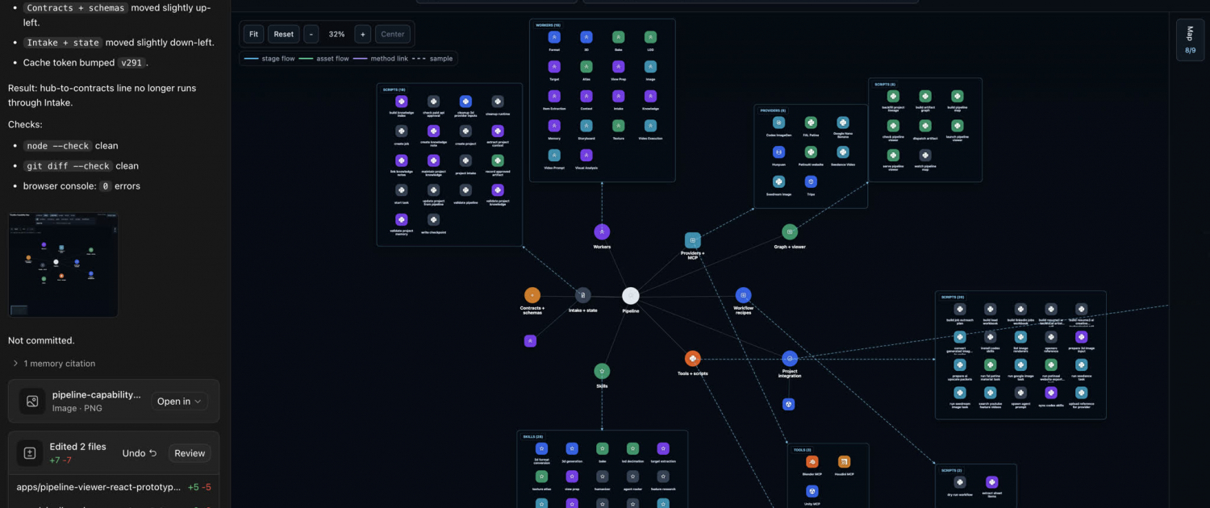Click the Visual Analysis worker icon
The image size is (1210, 508).
(586, 156)
